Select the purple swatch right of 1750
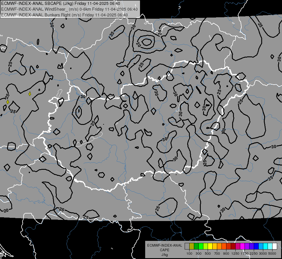 click(247, 246)
